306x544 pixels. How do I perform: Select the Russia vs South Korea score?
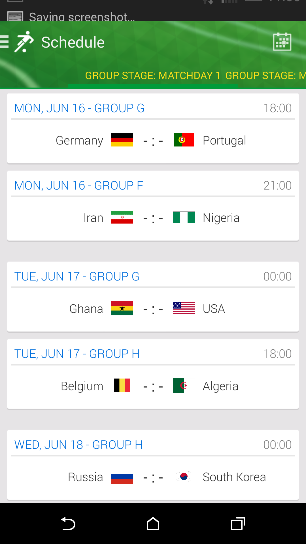tap(153, 477)
